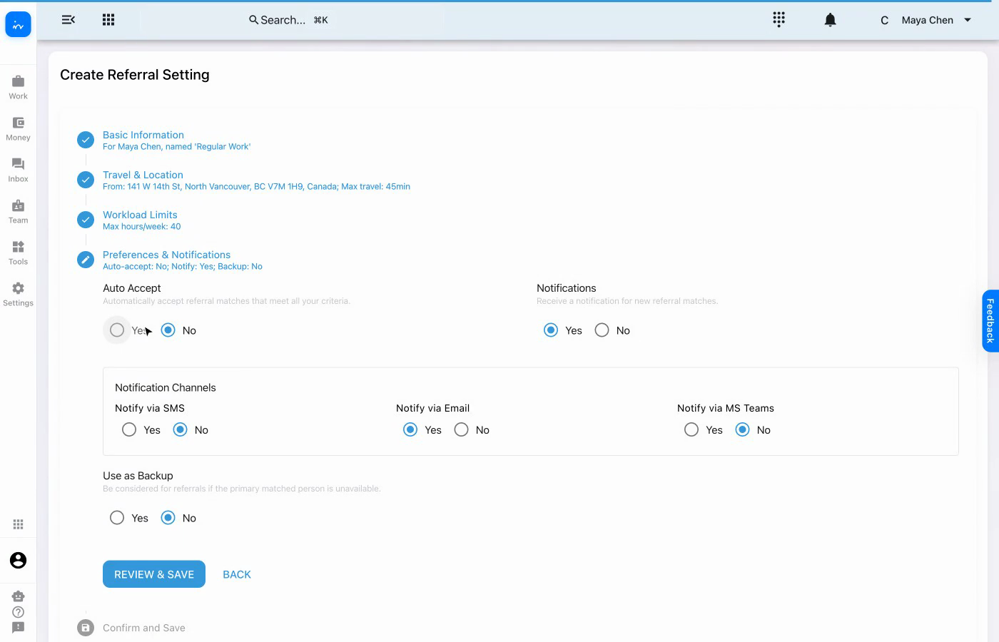The width and height of the screenshot is (999, 642).
Task: Open the Money section in sidebar
Action: pos(18,128)
